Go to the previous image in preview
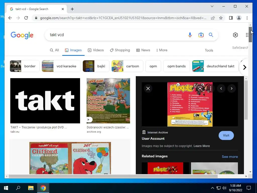 coord(221,88)
